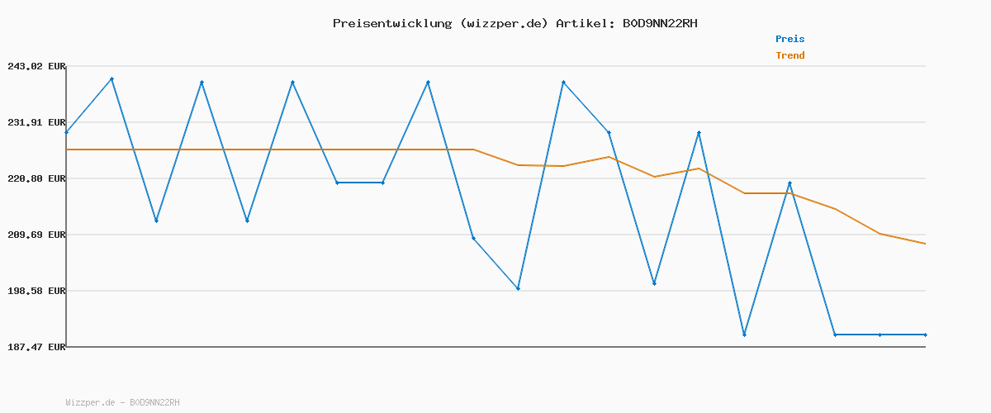Click the left start of the orange trend line
This screenshot has width=991, height=413.
click(68, 150)
